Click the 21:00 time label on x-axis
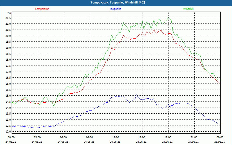Screen dimensions: 232x145 (194, 137)
